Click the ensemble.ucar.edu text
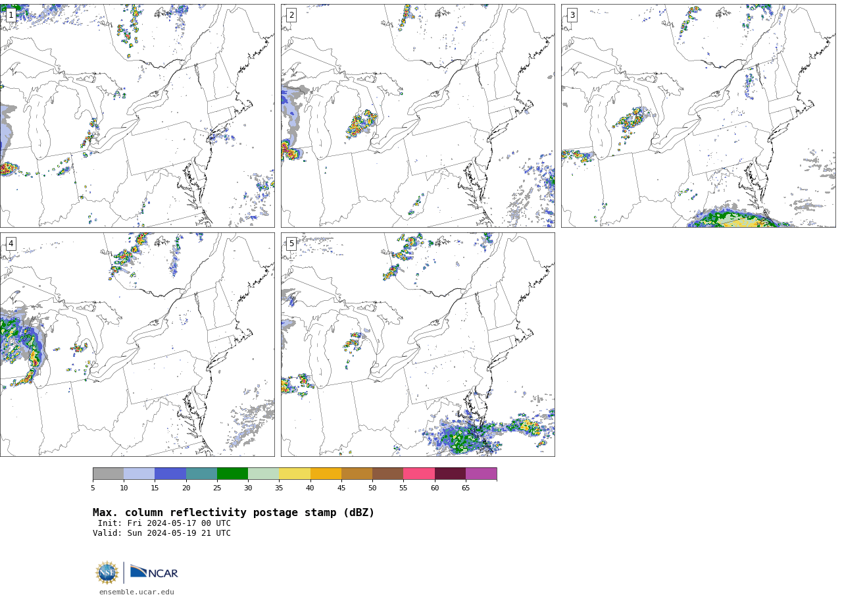The height and width of the screenshot is (599, 842). click(x=137, y=592)
